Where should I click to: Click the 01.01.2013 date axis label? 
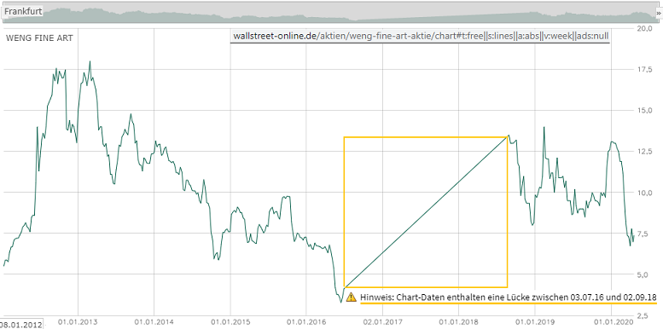click(x=78, y=323)
